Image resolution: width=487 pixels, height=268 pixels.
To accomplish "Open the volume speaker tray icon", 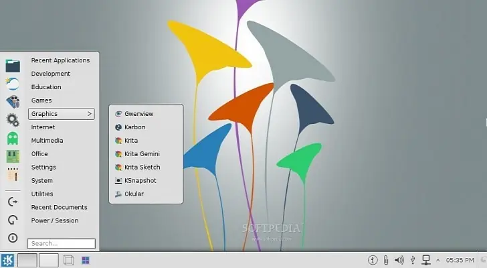I will 399,260.
